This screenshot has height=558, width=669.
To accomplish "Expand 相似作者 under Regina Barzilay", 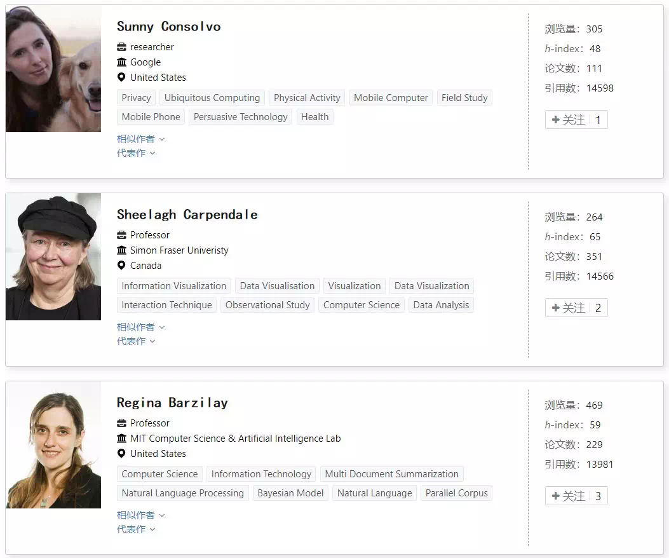I will (x=141, y=515).
